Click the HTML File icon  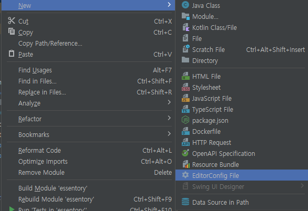click(x=185, y=76)
